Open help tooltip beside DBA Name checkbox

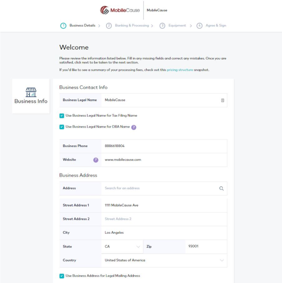point(134,127)
